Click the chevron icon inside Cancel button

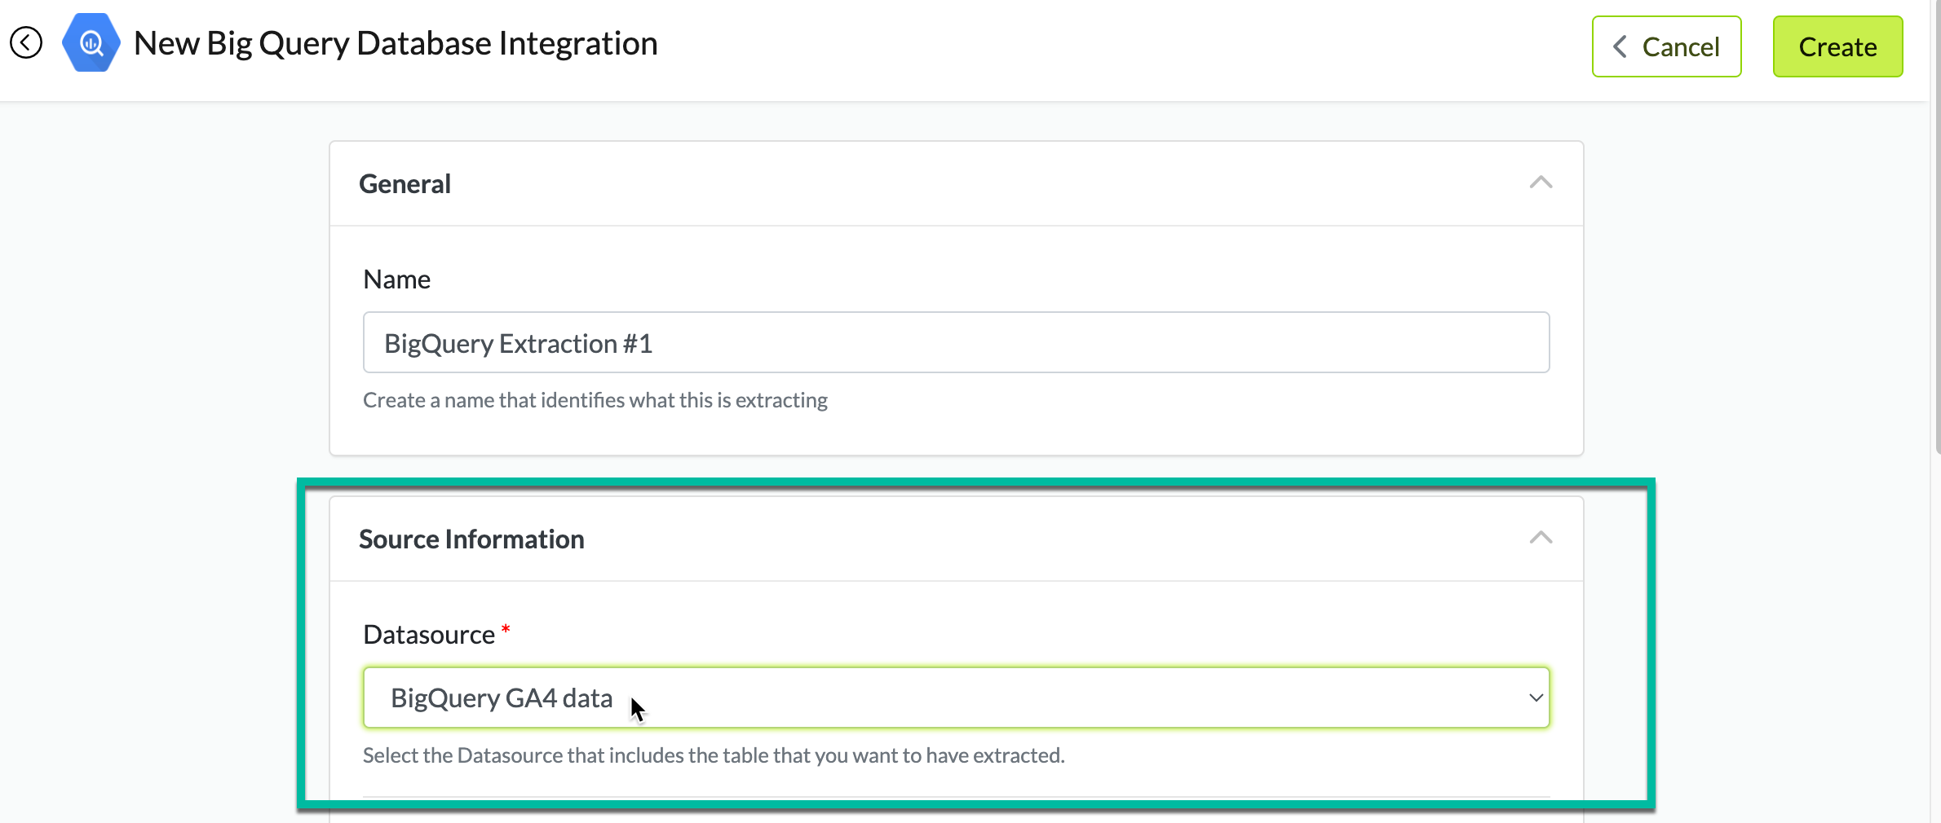pos(1620,46)
